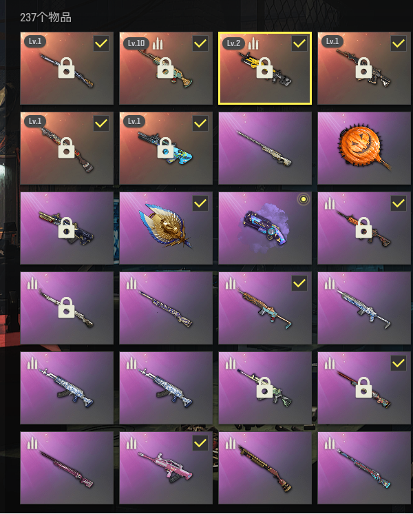Select the copper rifle with teal grip
This screenshot has width=413, height=514.
coord(264,308)
